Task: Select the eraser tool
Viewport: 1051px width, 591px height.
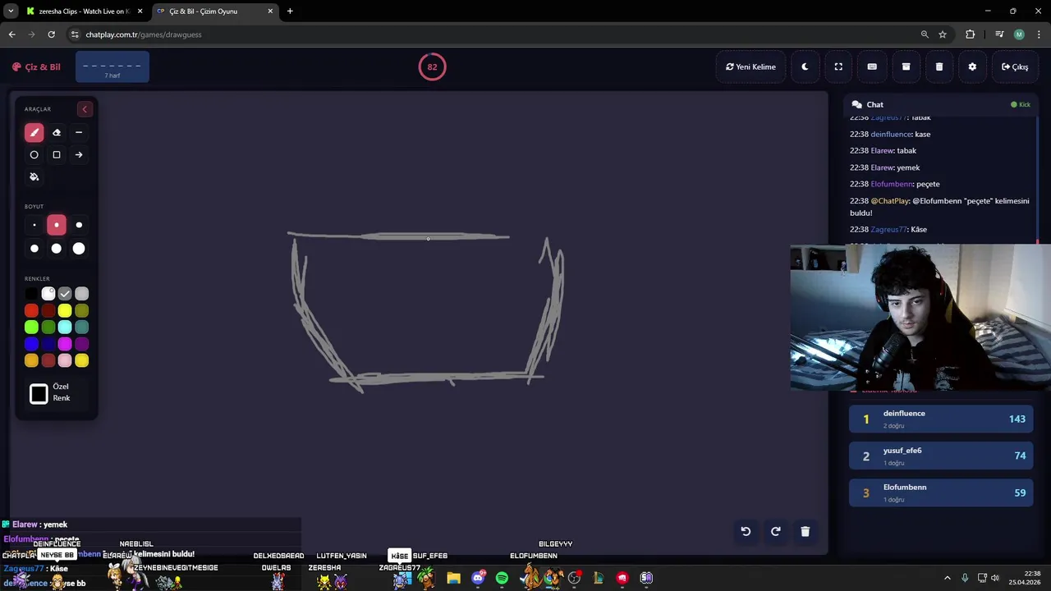Action: pyautogui.click(x=57, y=132)
